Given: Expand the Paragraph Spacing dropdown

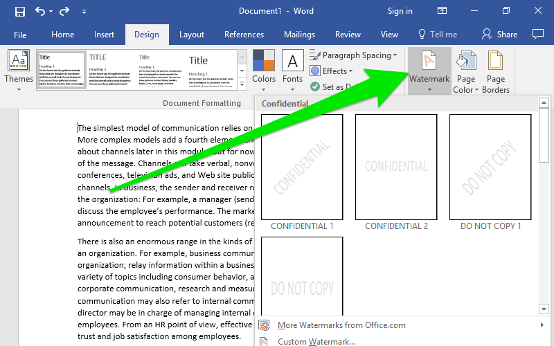Looking at the screenshot, I should tap(353, 55).
